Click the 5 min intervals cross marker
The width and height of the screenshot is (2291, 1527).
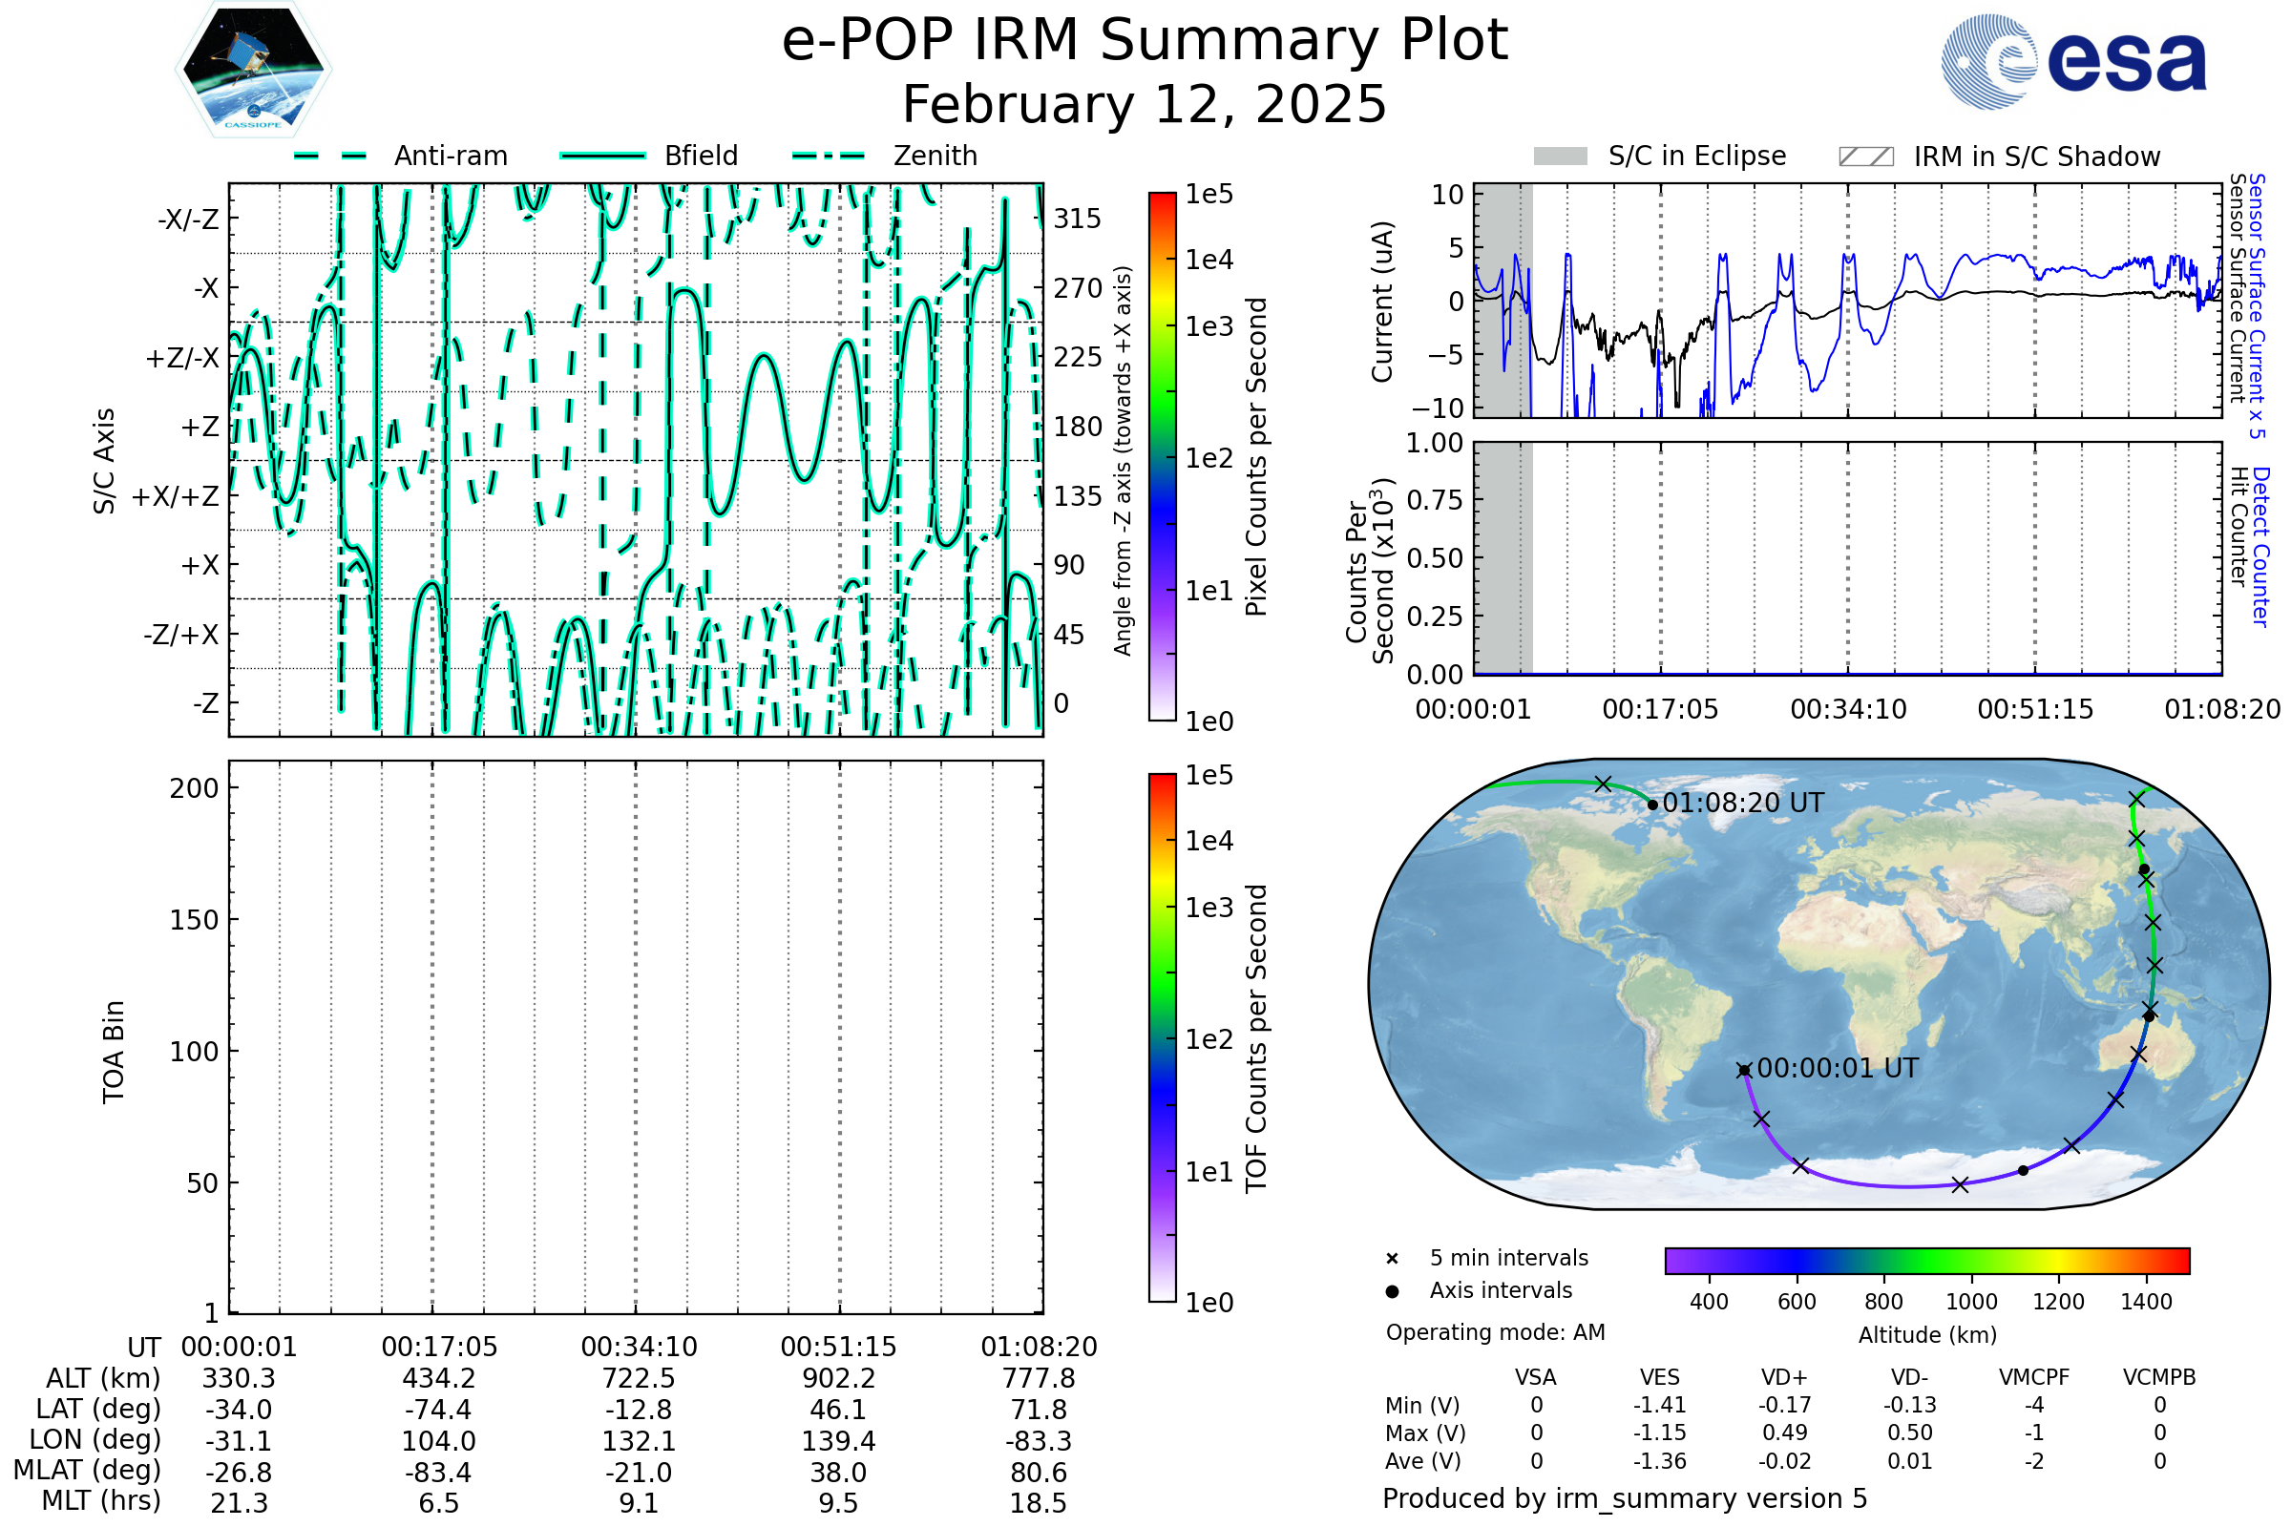[1392, 1259]
